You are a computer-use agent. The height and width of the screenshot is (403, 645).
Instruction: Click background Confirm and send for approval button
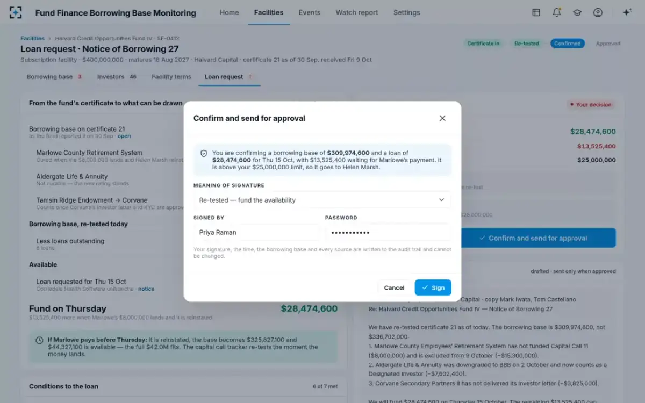click(x=538, y=238)
